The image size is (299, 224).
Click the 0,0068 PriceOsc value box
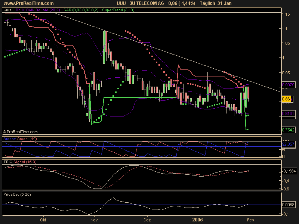tap(289, 205)
